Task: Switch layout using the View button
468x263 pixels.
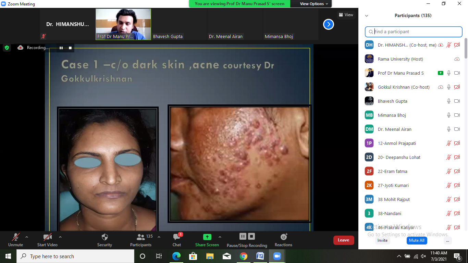Action: coord(345,15)
